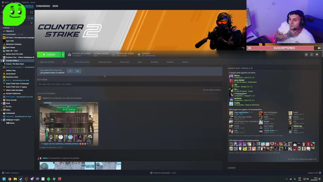Open friend Max Verstappan's profile
The height and width of the screenshot is (182, 323).
point(270,112)
